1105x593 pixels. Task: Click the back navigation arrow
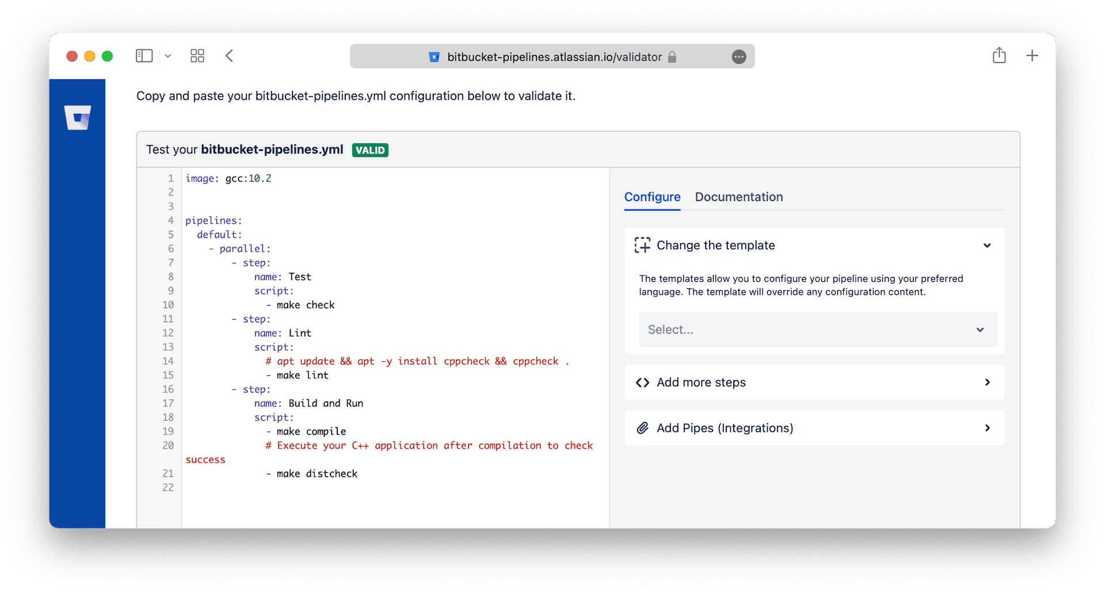[x=229, y=56]
